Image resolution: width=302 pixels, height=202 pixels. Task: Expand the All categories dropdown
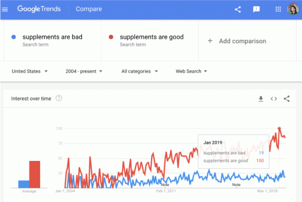[139, 71]
